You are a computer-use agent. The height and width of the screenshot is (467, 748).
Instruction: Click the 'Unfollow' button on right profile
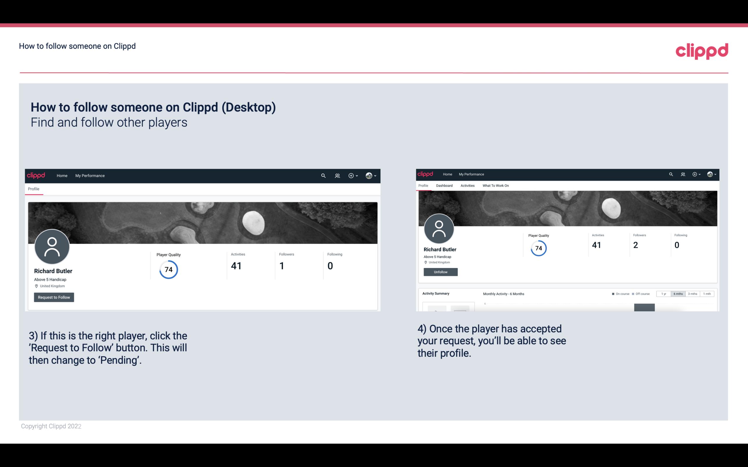440,272
